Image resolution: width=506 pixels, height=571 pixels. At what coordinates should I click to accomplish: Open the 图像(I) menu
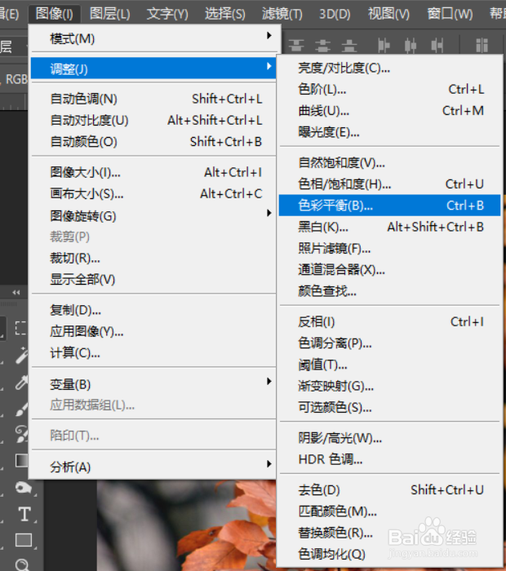click(x=55, y=14)
